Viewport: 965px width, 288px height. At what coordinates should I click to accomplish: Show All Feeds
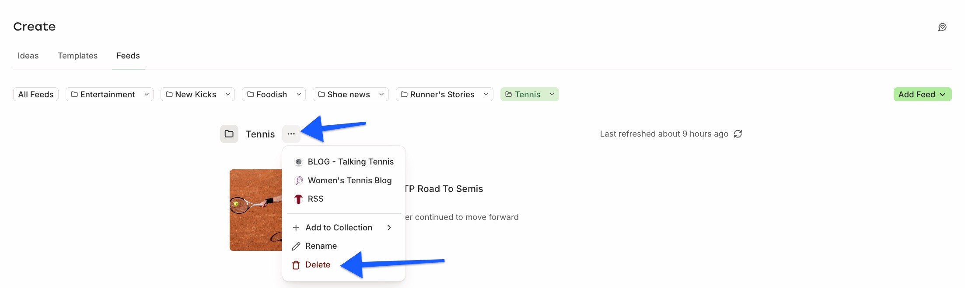click(x=36, y=94)
